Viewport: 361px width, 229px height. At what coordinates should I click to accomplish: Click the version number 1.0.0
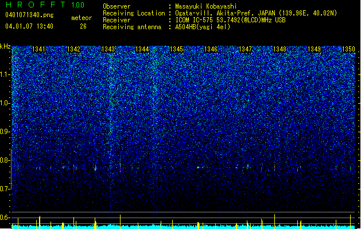click(x=78, y=5)
